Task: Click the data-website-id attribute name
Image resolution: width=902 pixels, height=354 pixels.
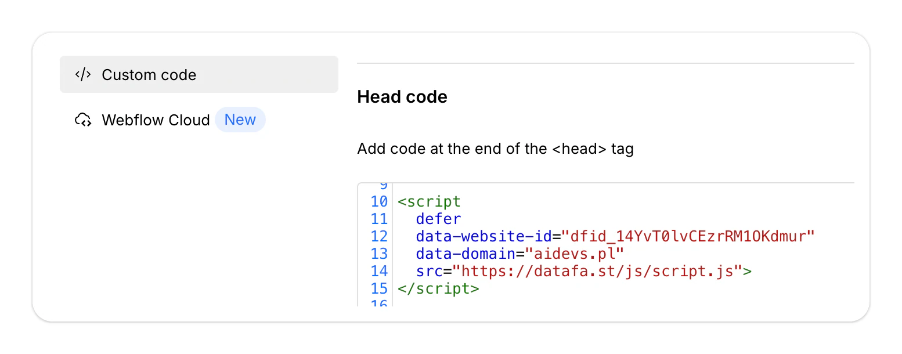Action: (484, 236)
